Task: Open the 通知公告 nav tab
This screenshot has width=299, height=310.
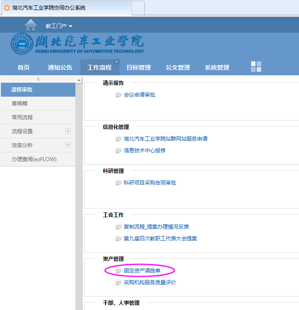Action: [x=60, y=67]
